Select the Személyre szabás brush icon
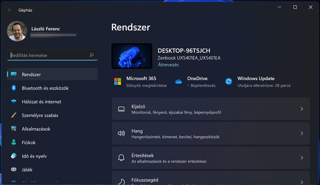This screenshot has width=320, height=185. click(x=14, y=115)
